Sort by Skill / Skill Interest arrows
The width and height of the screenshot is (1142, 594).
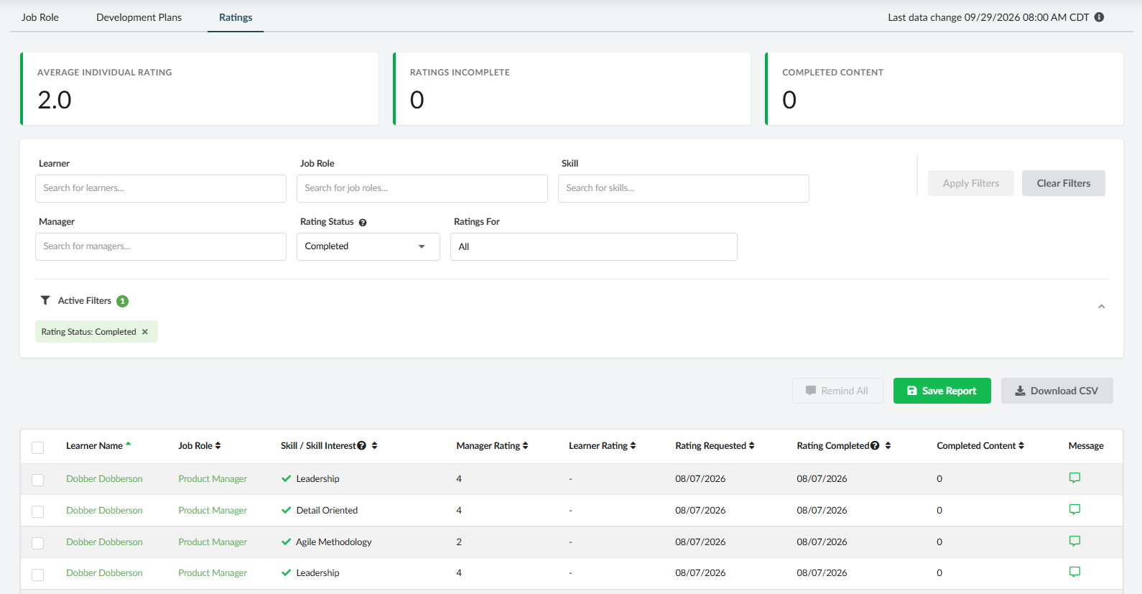point(374,446)
